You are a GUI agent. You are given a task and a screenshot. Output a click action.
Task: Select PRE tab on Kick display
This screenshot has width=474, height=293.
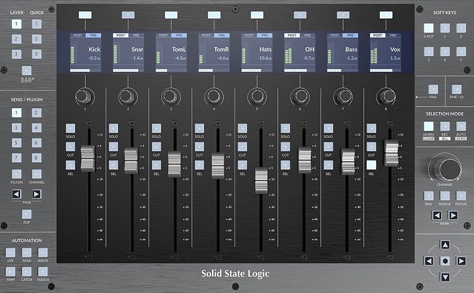point(94,36)
